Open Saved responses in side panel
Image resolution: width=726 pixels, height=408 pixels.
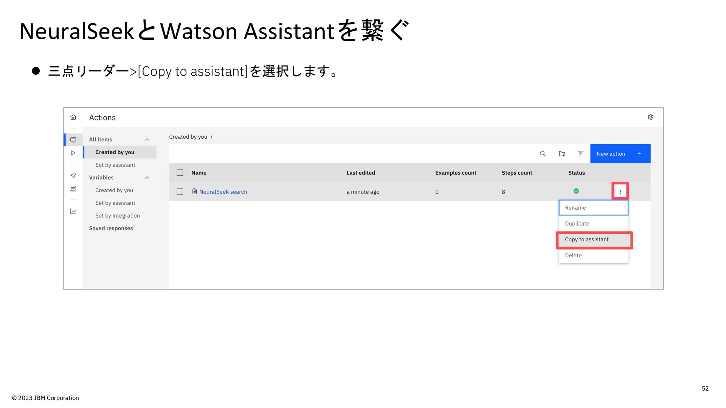[x=111, y=228]
